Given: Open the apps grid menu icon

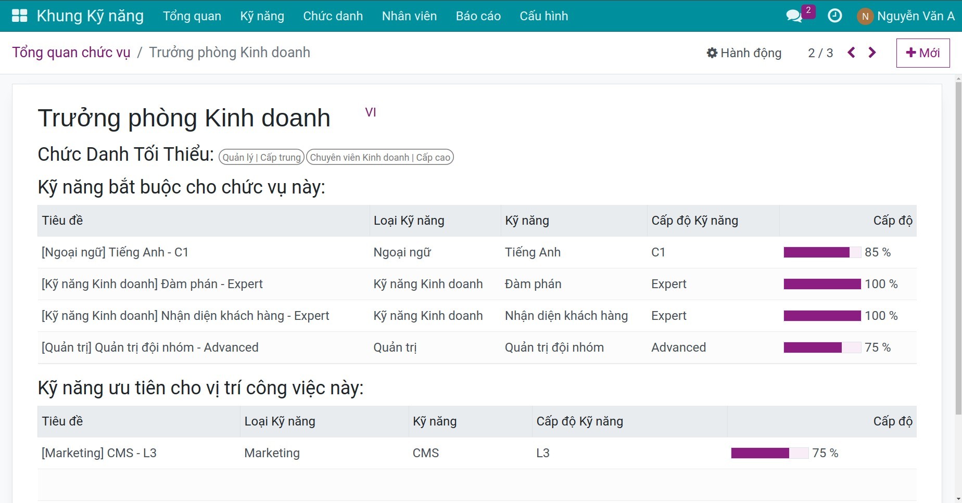Looking at the screenshot, I should 19,16.
